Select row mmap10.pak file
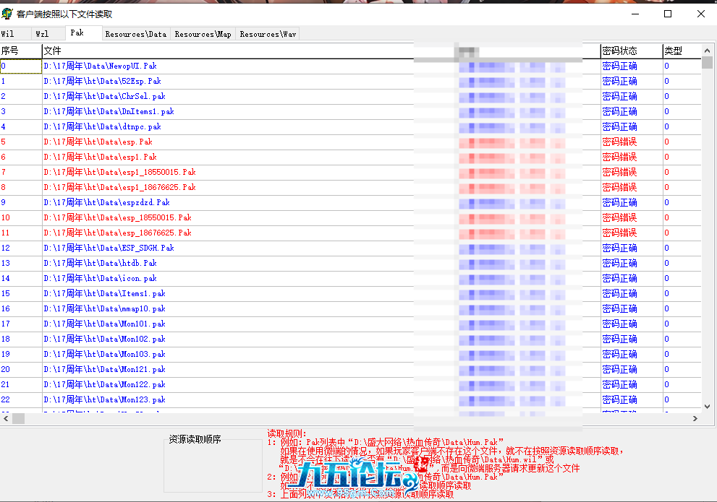The height and width of the screenshot is (502, 717). coord(350,308)
